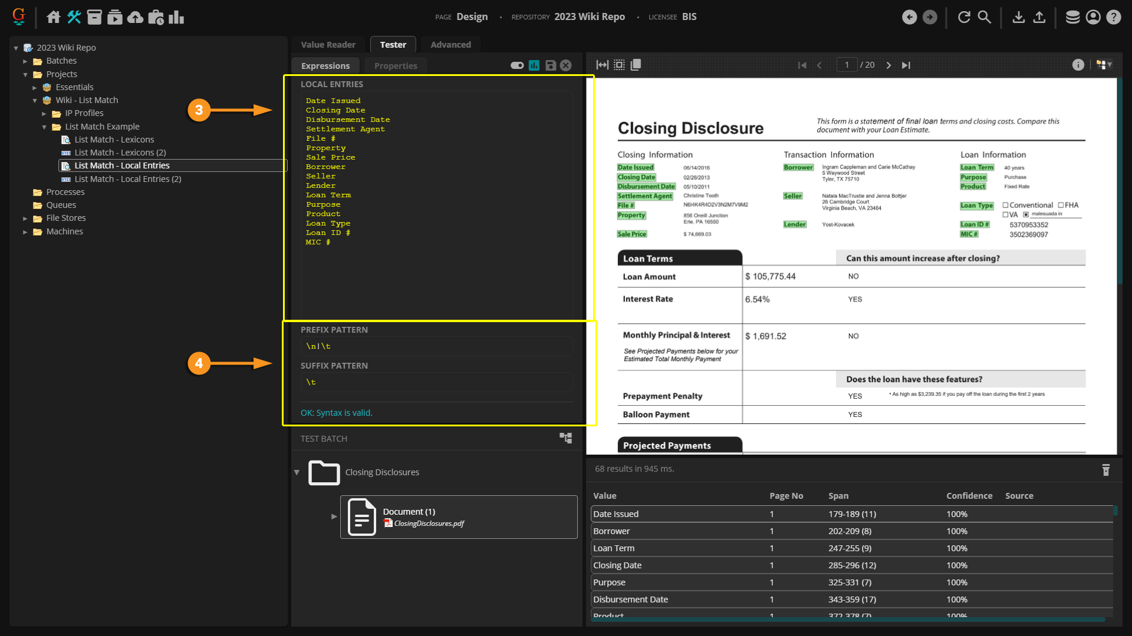Toggle the teal chart button in Expressions bar
Viewport: 1132px width, 636px height.
534,65
